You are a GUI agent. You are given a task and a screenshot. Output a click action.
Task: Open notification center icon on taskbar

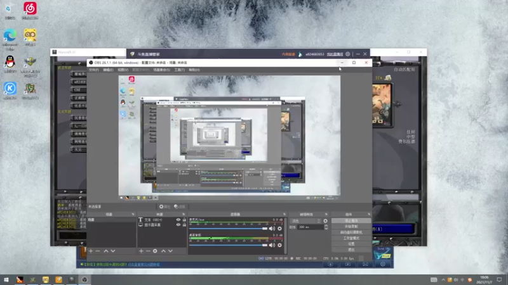(x=499, y=279)
